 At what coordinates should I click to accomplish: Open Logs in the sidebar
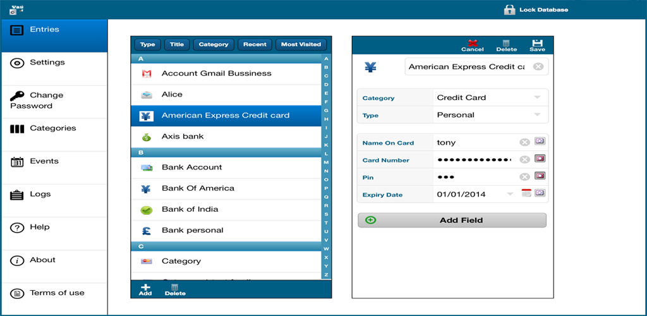tap(54, 201)
